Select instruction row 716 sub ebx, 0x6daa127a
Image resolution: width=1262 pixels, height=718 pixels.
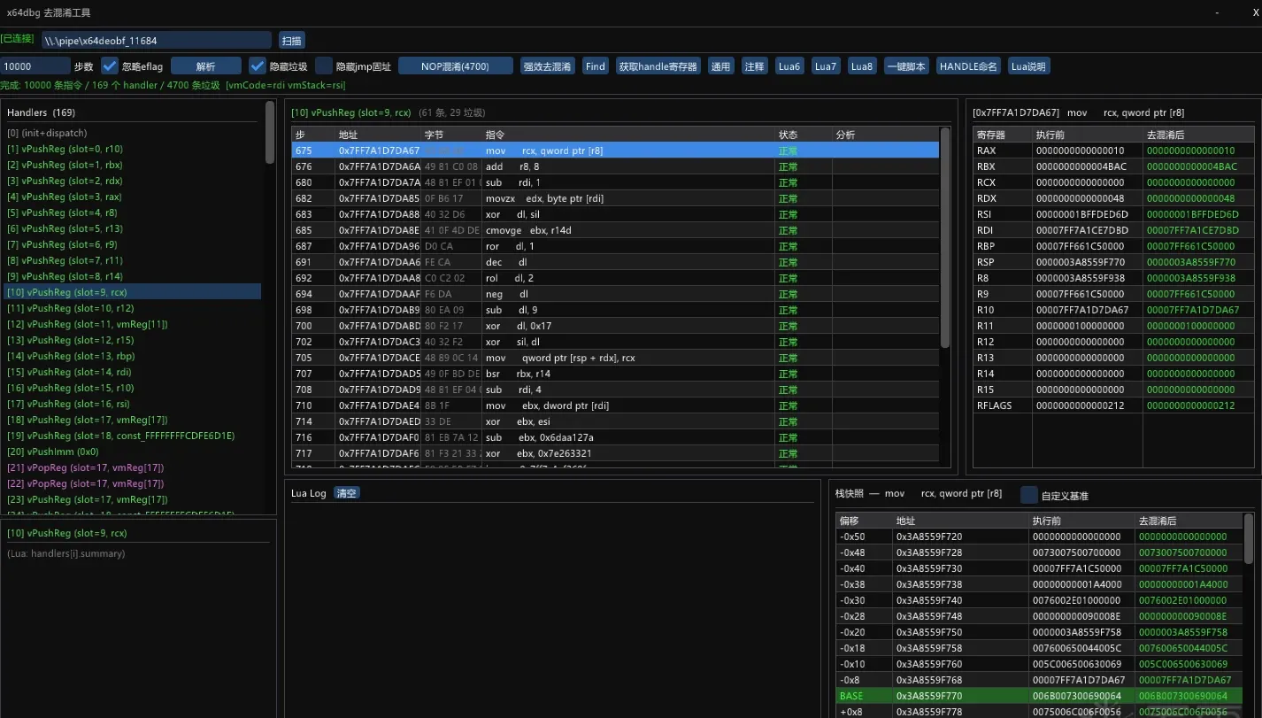point(615,437)
